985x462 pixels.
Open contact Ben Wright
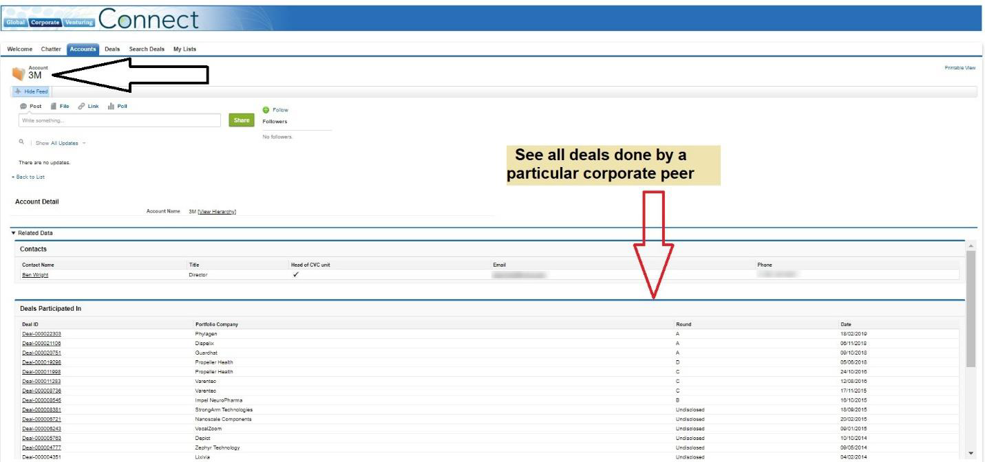coord(35,275)
